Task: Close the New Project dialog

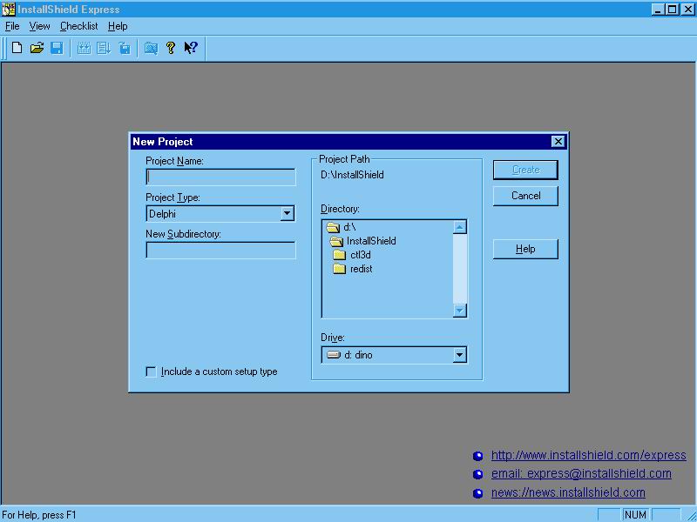Action: click(558, 142)
